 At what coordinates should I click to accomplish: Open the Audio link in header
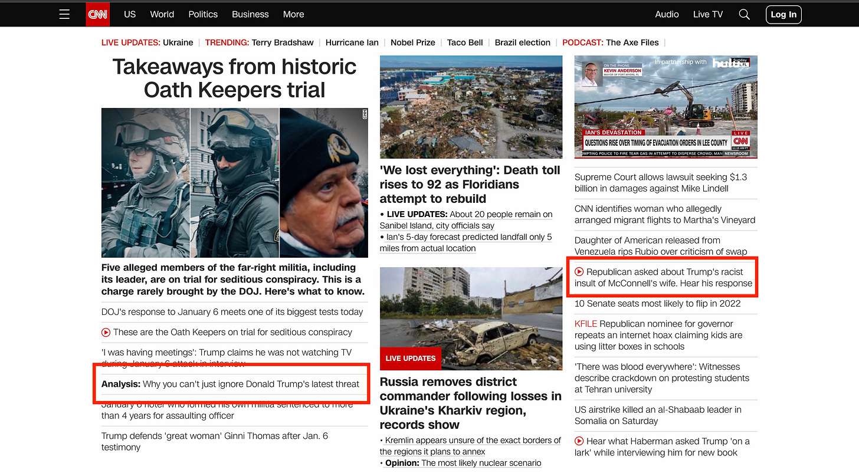667,14
